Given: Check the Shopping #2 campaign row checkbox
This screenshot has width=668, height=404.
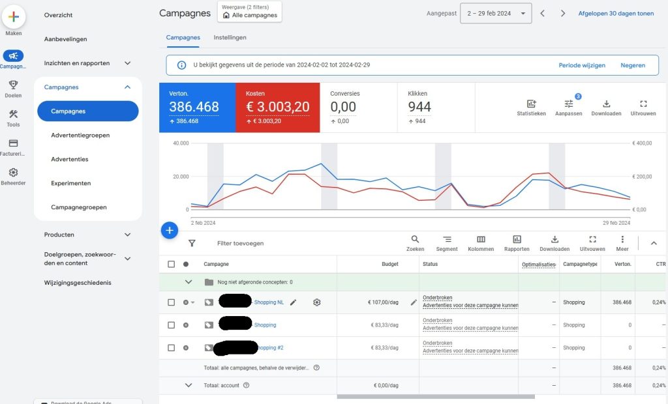Looking at the screenshot, I should tap(172, 348).
